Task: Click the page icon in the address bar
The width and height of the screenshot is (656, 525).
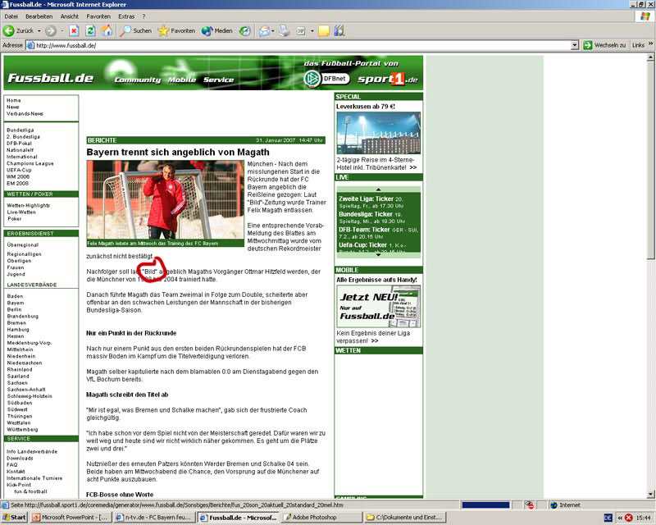Action: 30,45
